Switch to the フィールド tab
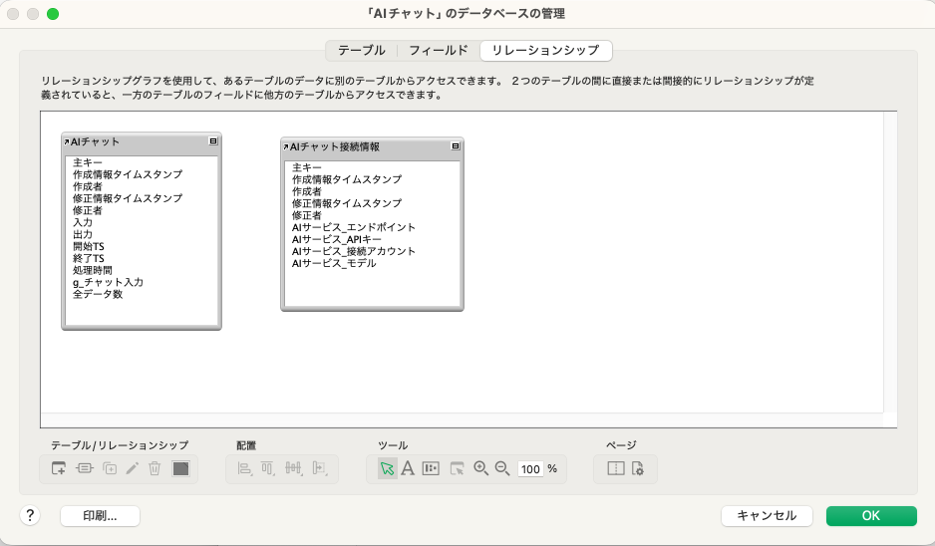This screenshot has height=546, width=935. click(x=439, y=51)
